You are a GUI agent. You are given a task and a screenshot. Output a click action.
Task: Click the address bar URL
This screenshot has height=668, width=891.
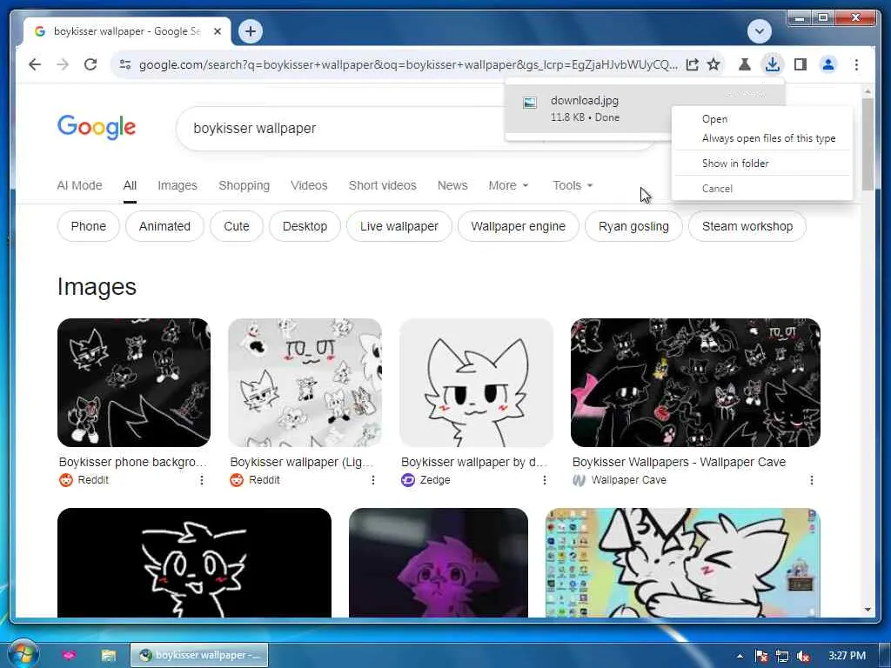click(408, 64)
